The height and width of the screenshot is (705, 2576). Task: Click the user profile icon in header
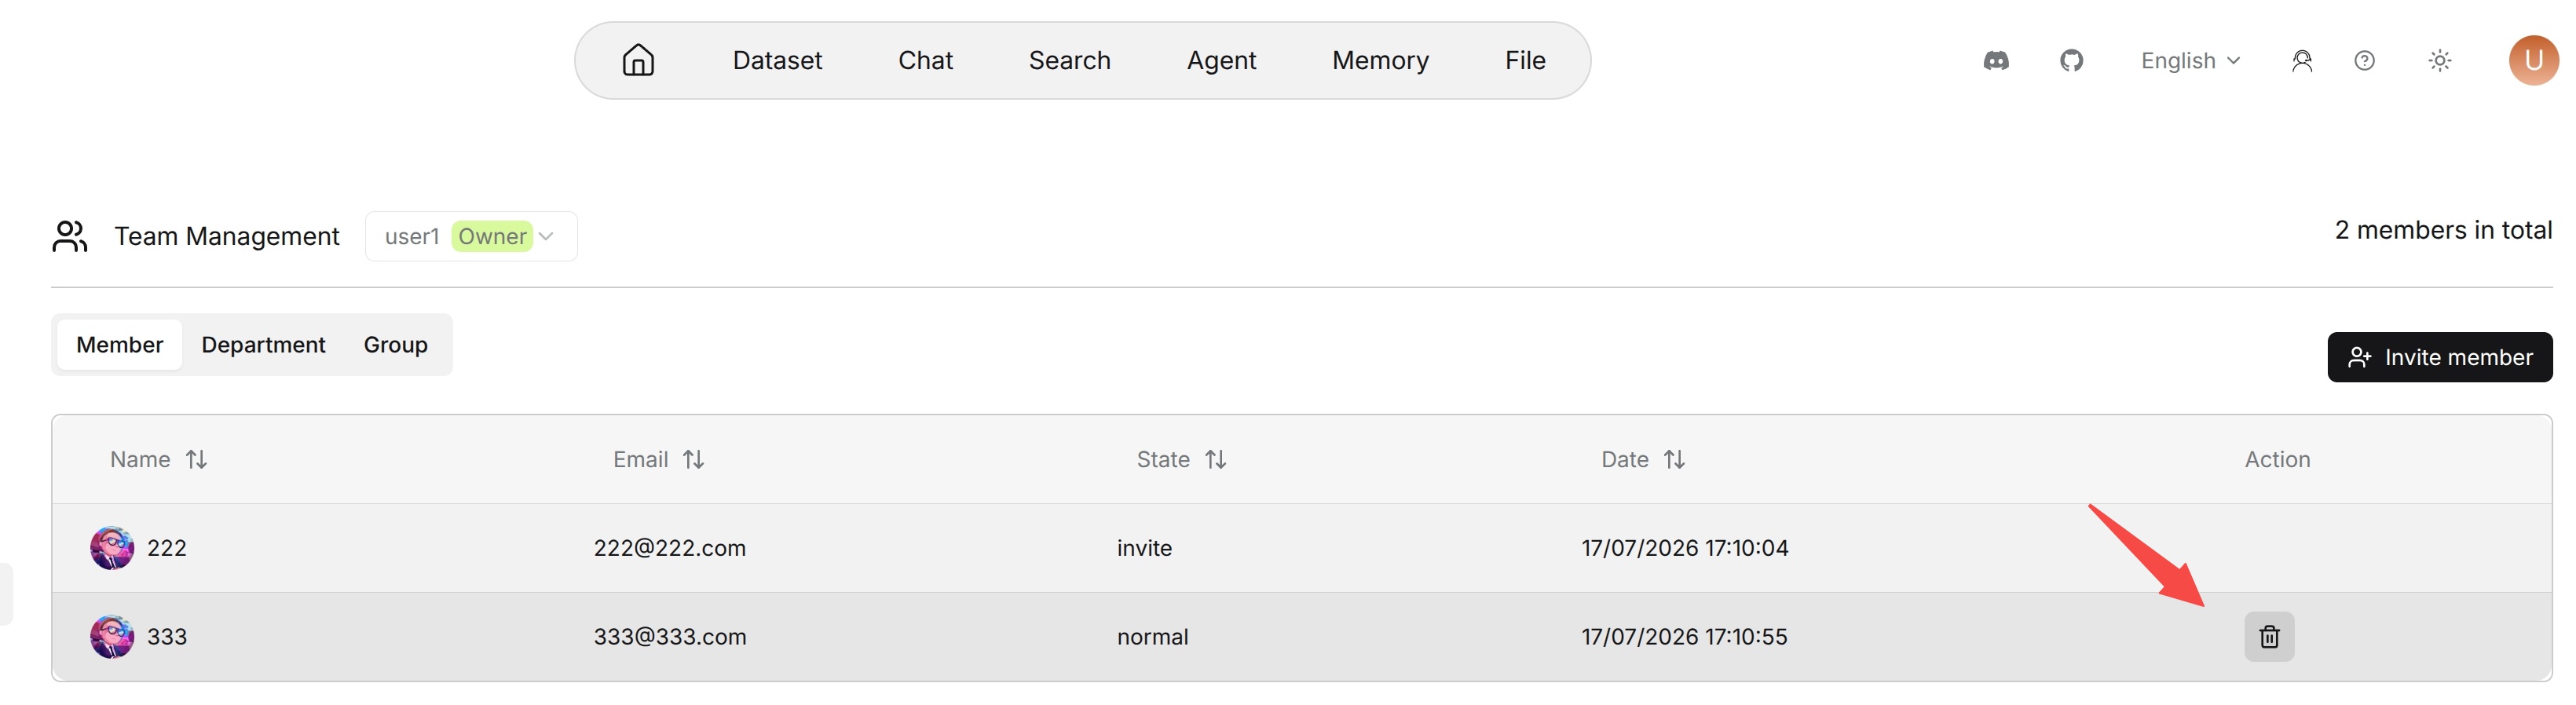click(x=2302, y=61)
